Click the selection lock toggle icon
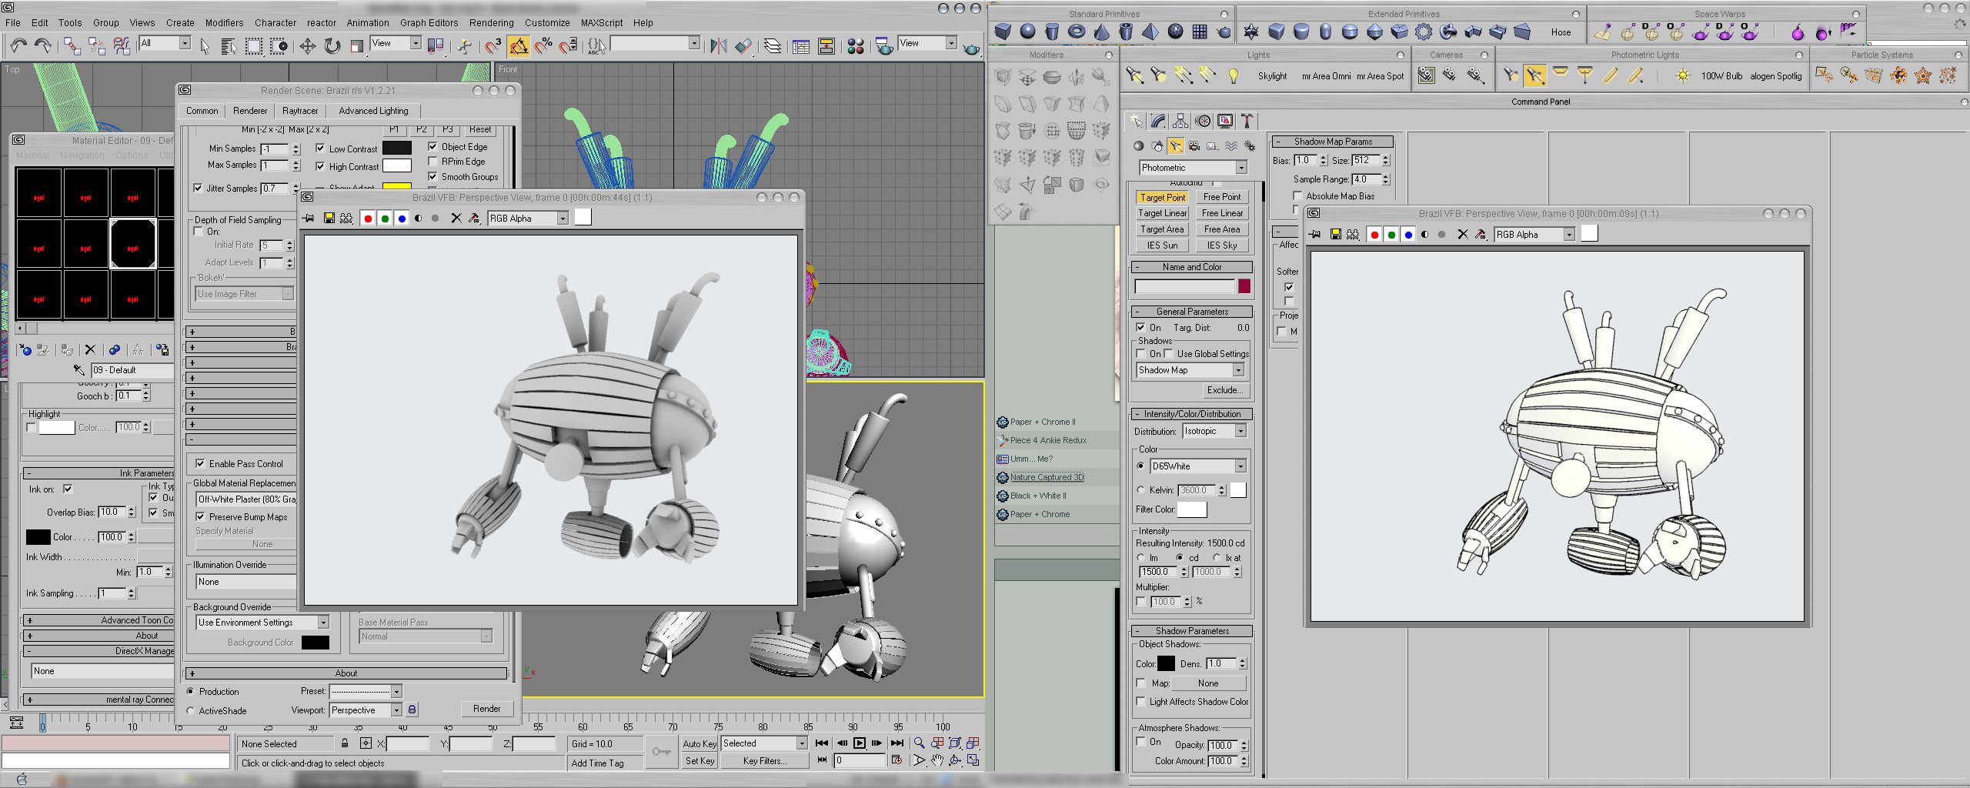Image resolution: width=1970 pixels, height=788 pixels. (345, 743)
